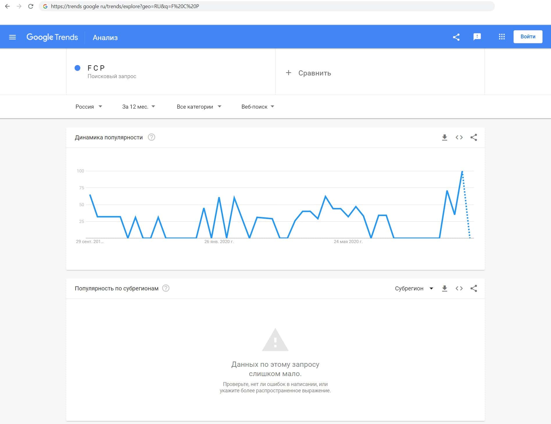Click the Google Trends logo
Viewport: 551px width, 424px height.
coord(52,37)
